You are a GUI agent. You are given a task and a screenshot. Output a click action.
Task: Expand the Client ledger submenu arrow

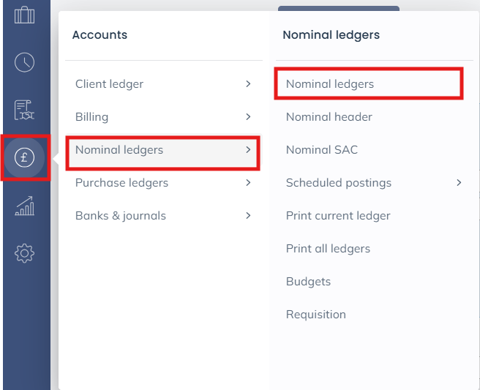(248, 84)
